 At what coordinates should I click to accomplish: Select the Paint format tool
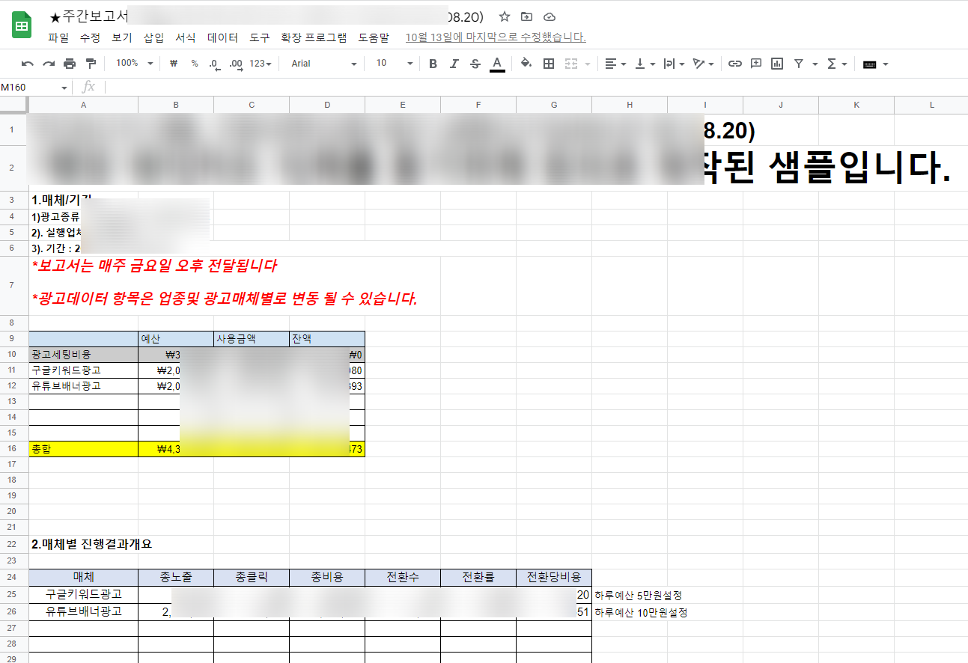(91, 64)
